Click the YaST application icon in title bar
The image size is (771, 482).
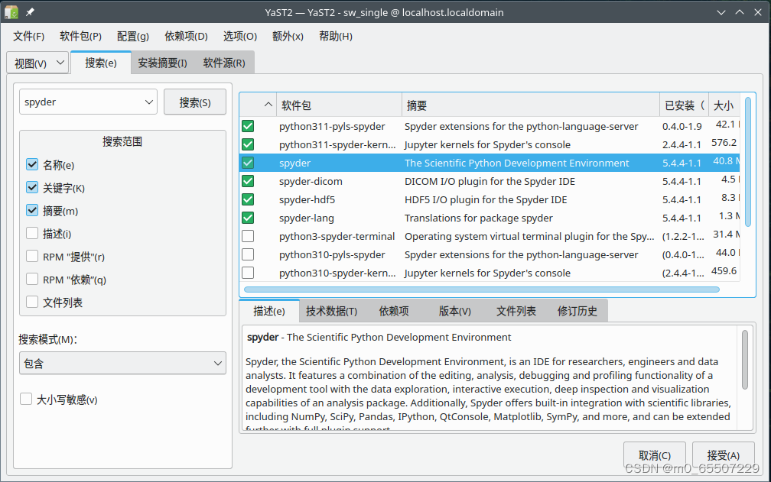coord(11,12)
